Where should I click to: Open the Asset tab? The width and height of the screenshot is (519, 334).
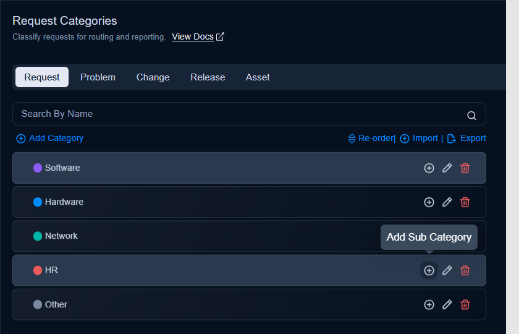tap(258, 77)
